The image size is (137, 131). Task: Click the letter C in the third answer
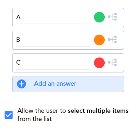tap(18, 62)
